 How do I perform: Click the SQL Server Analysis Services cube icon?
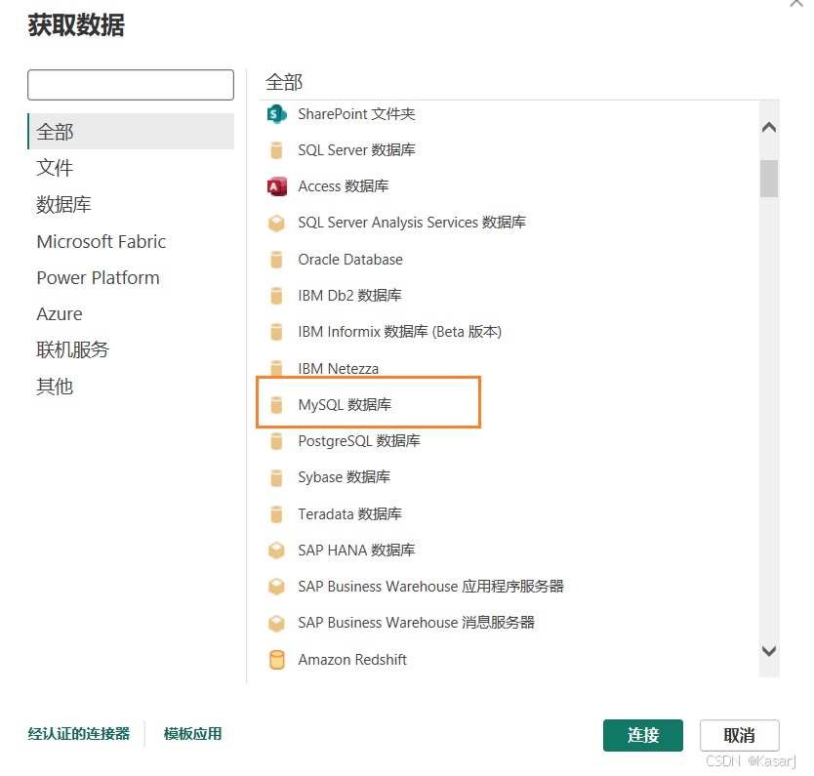pyautogui.click(x=276, y=224)
